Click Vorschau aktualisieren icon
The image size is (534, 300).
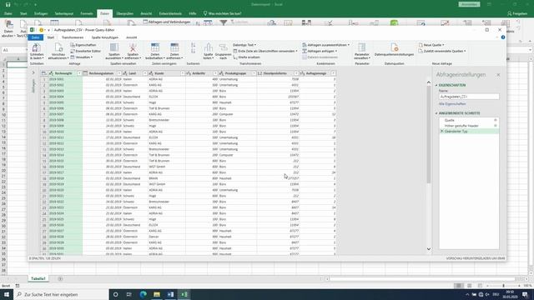(x=58, y=47)
